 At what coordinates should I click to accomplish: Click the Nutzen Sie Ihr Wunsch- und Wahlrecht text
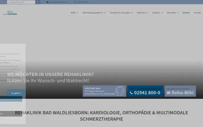click(48, 81)
